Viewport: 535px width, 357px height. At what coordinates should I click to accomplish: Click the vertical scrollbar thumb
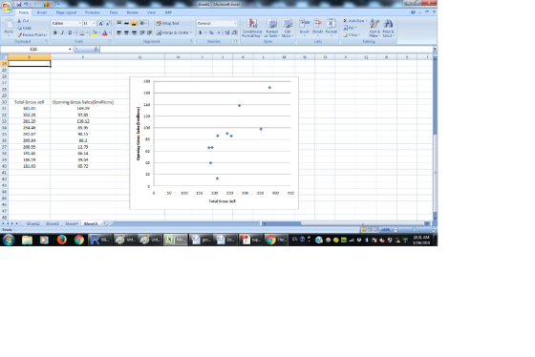tap(435, 173)
